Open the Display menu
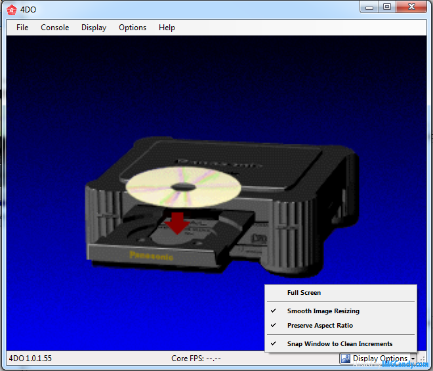Image resolution: width=433 pixels, height=371 pixels. [94, 28]
